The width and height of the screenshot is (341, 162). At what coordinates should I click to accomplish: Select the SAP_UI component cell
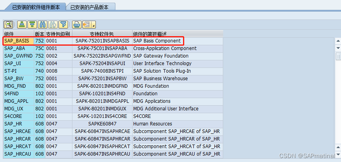19,64
